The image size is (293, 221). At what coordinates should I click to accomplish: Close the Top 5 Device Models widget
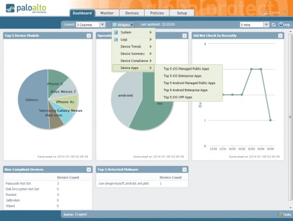coord(88,36)
